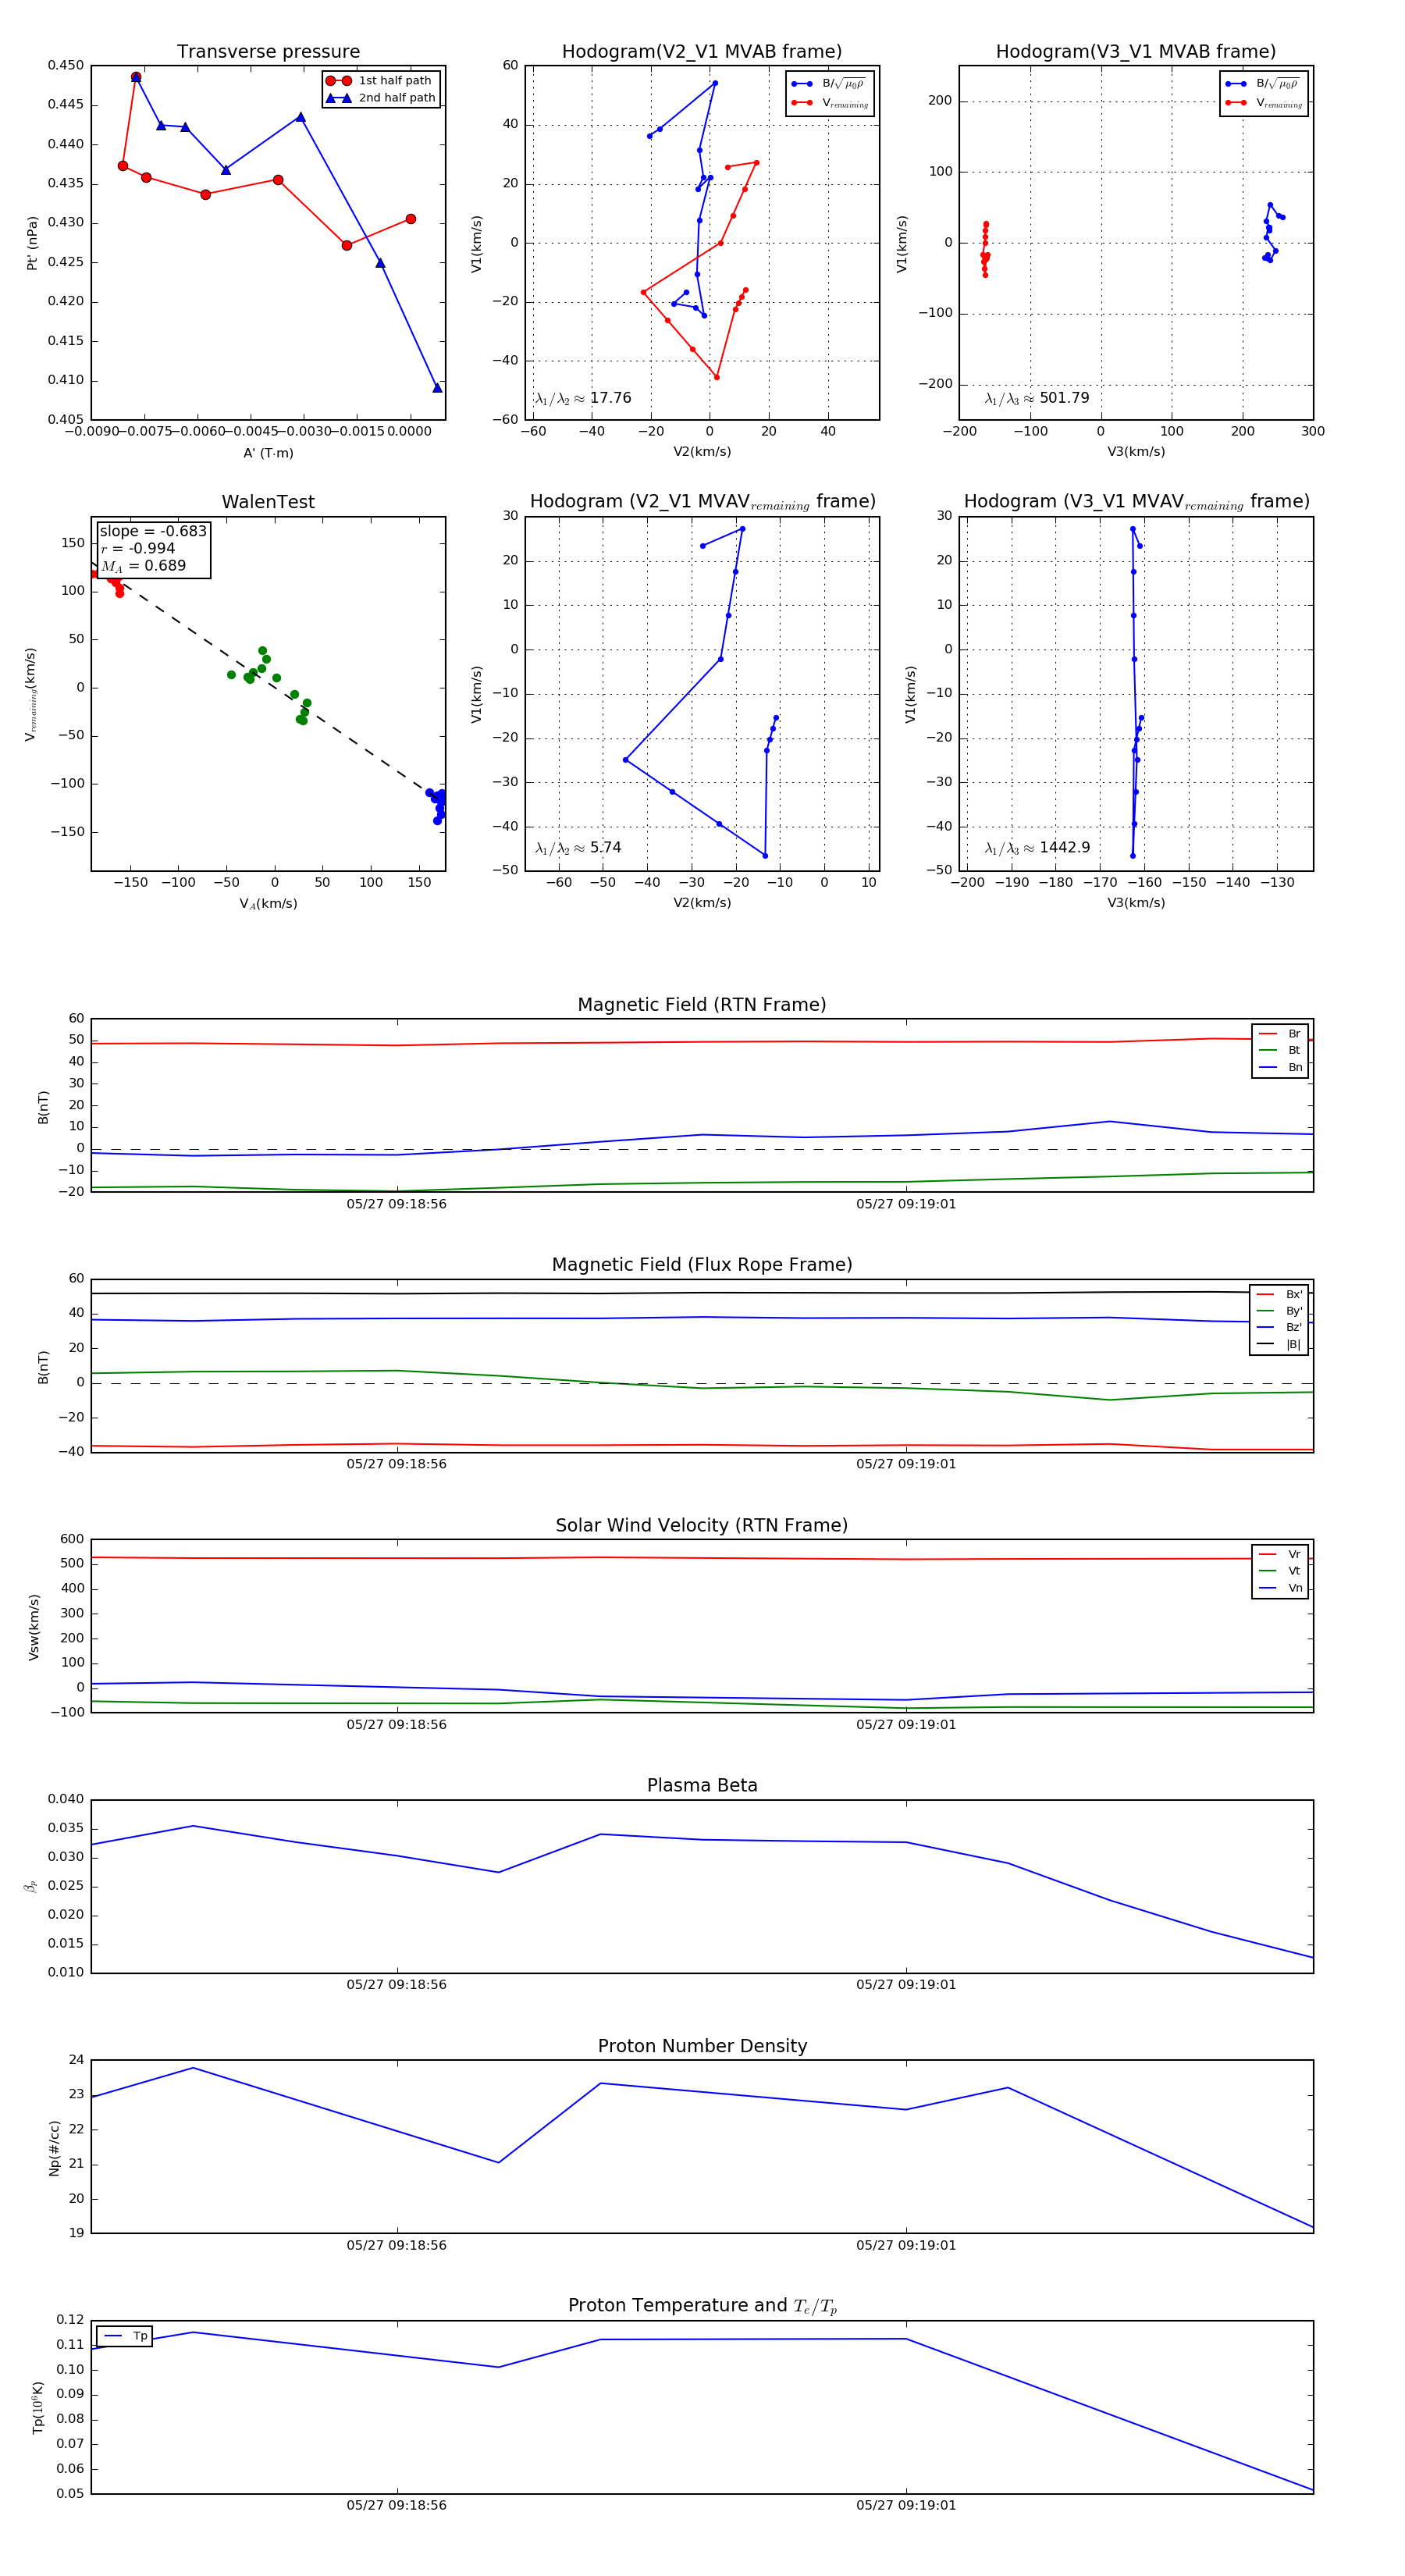Click the 'V_A(km/s)' x-axis label in WalenTest
Viewport: 1405px width, 2576px height.
click(x=268, y=904)
